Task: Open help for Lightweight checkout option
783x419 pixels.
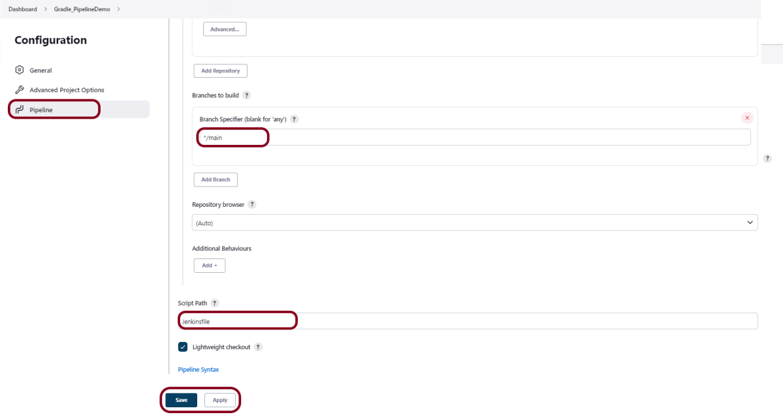Action: pyautogui.click(x=258, y=347)
